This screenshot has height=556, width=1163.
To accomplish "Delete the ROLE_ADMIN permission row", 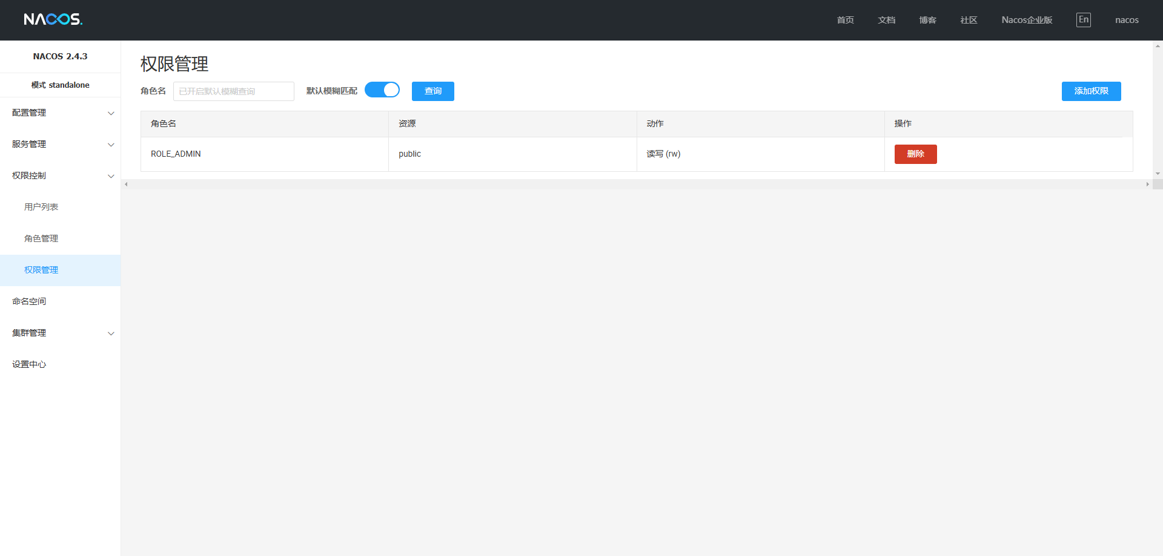I will [x=916, y=154].
